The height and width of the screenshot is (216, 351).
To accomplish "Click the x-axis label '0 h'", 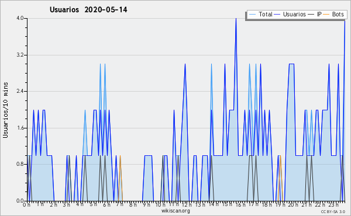I will [26, 205].
